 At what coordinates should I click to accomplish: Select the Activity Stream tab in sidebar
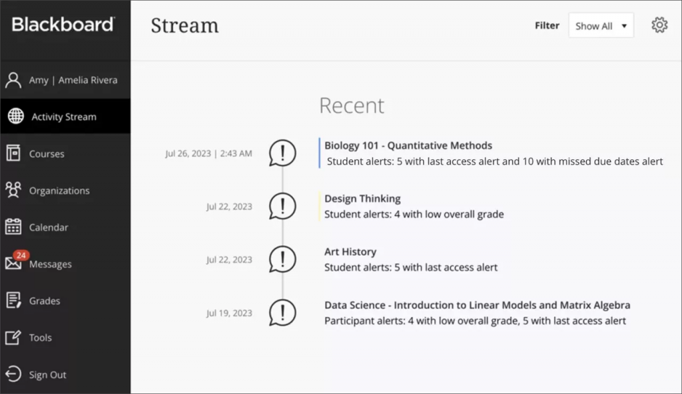64,116
